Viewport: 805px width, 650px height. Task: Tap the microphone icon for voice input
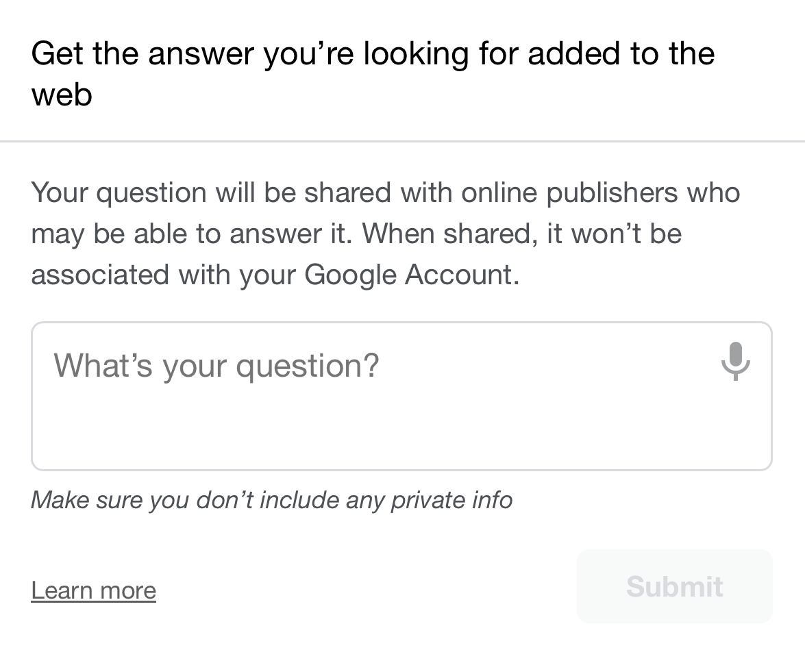tap(735, 361)
